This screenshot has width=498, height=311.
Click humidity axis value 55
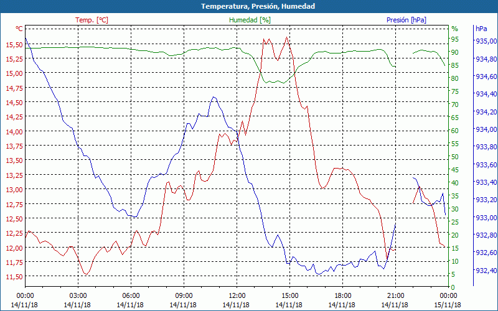coord(455,144)
